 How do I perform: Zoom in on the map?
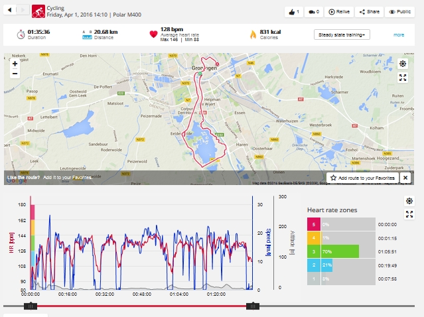[x=15, y=64]
